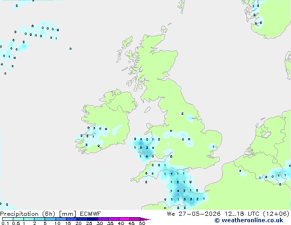Click the '40' legend scale label
This screenshot has height=225, width=291.
tap(121, 223)
